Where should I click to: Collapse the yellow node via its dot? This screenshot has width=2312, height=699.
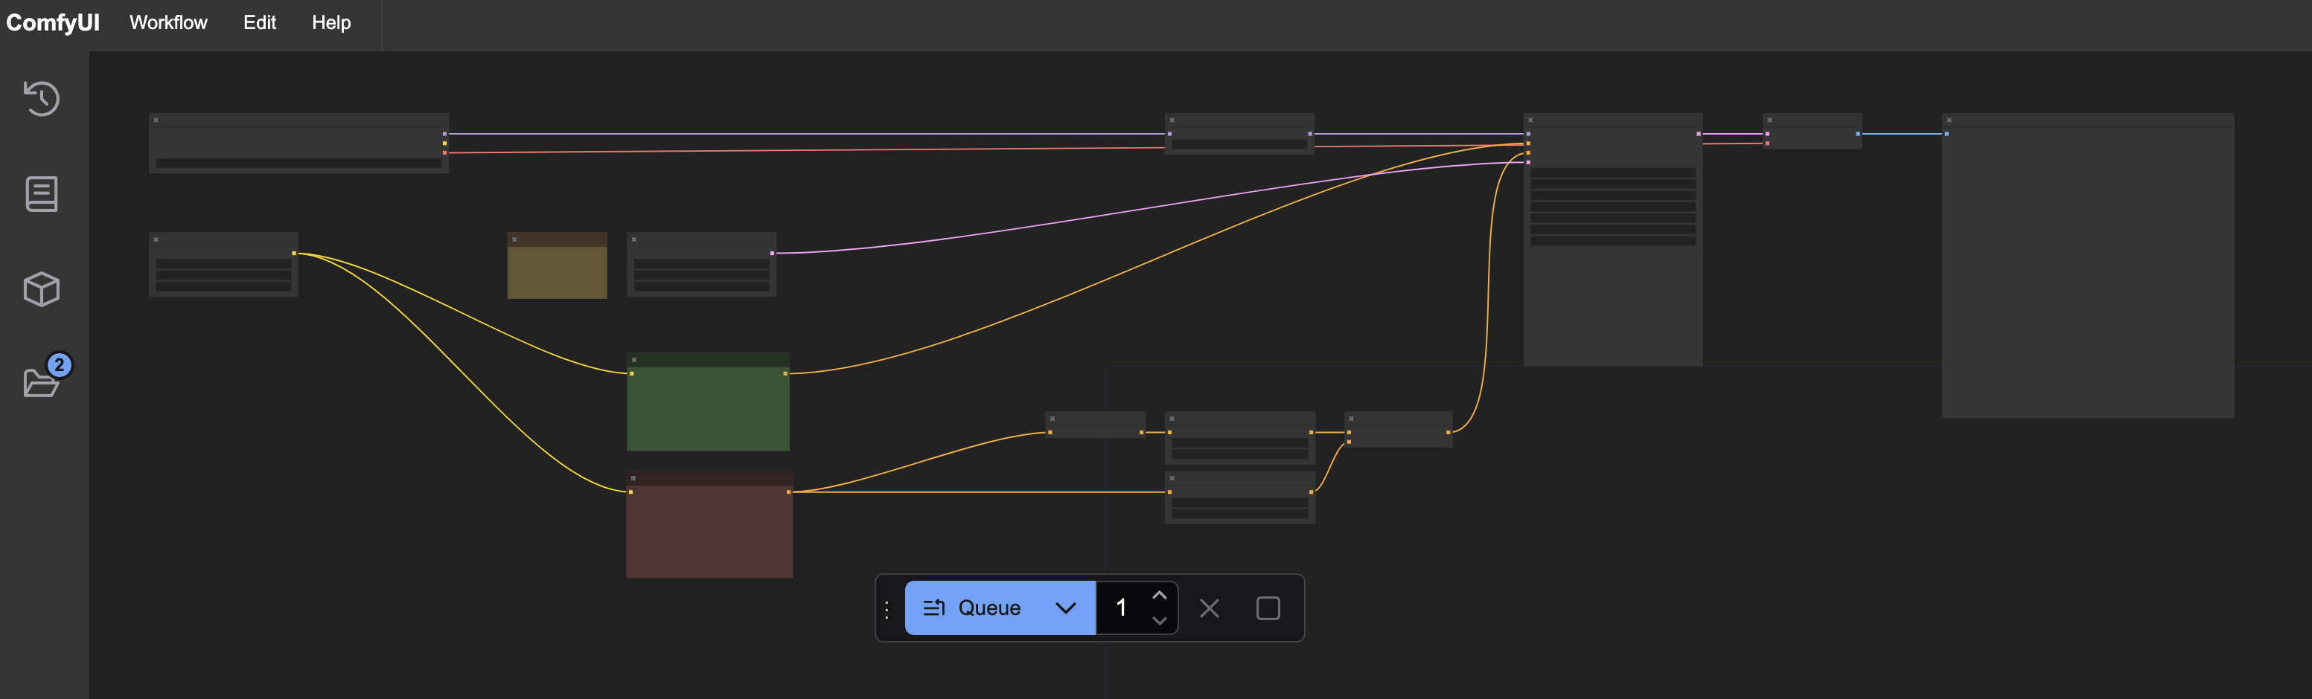(x=514, y=239)
